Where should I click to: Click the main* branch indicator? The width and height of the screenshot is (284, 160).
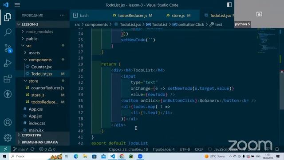21,149
